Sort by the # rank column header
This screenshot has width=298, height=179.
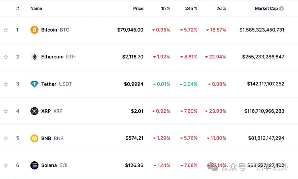point(17,8)
